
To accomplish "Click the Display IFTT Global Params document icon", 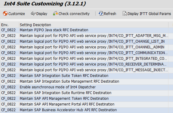I will (125, 14).
